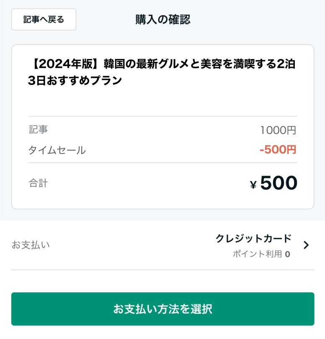This screenshot has height=339, width=325.
Task: Click the 購入の確認 page heading
Action: (162, 20)
